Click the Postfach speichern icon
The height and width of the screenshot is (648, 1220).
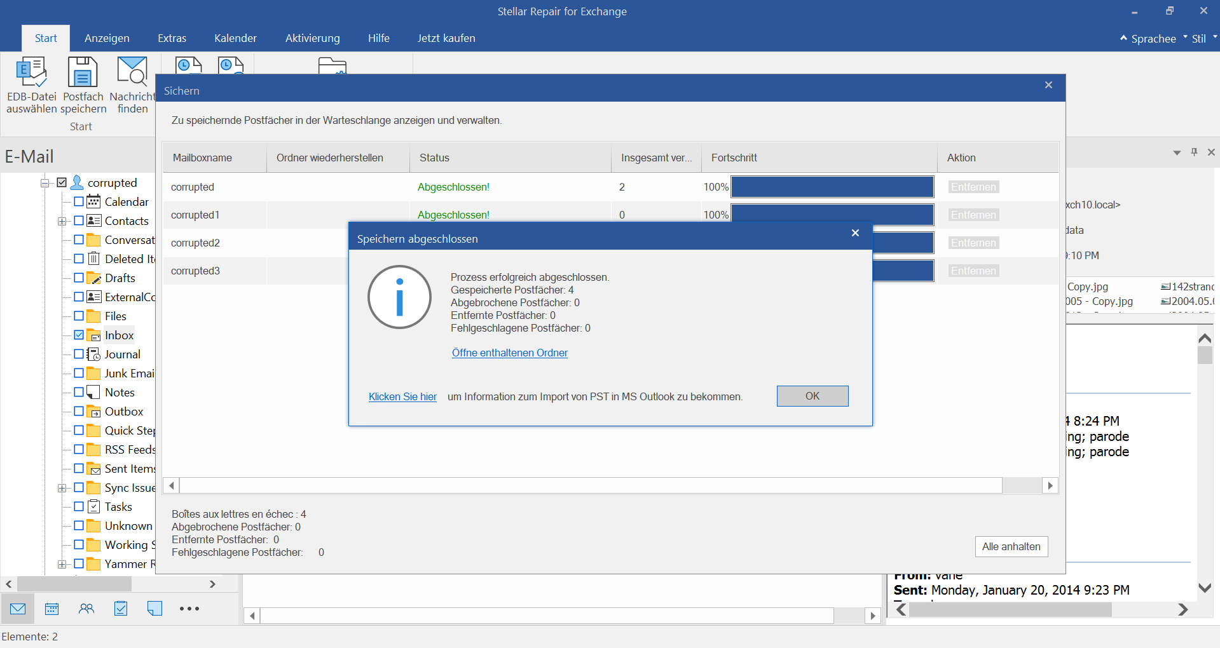[83, 72]
